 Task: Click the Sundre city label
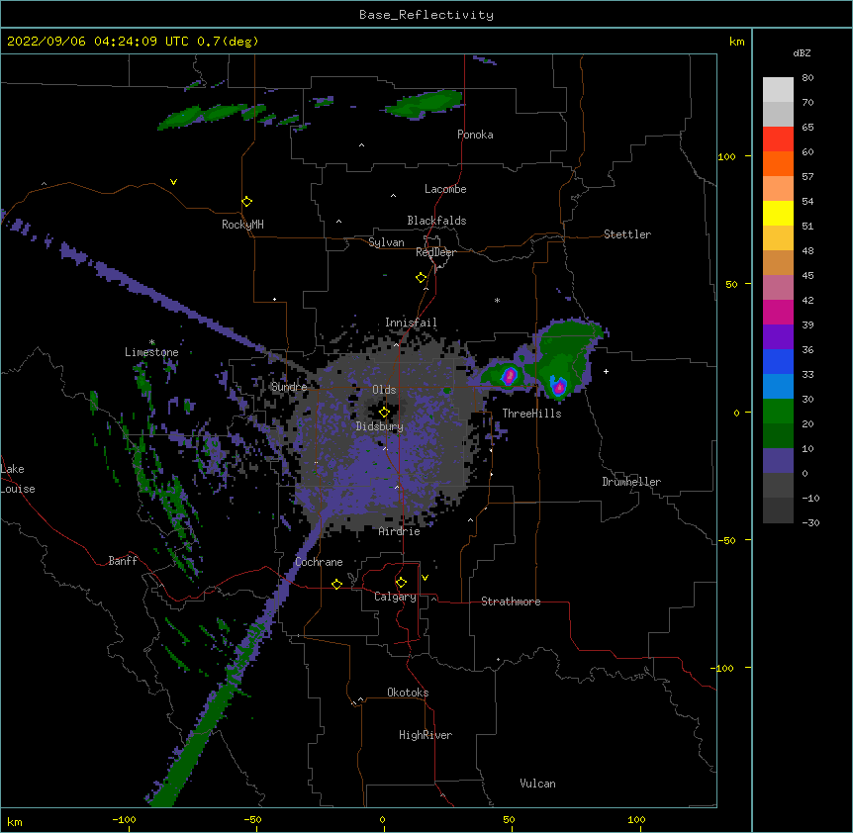tap(289, 387)
